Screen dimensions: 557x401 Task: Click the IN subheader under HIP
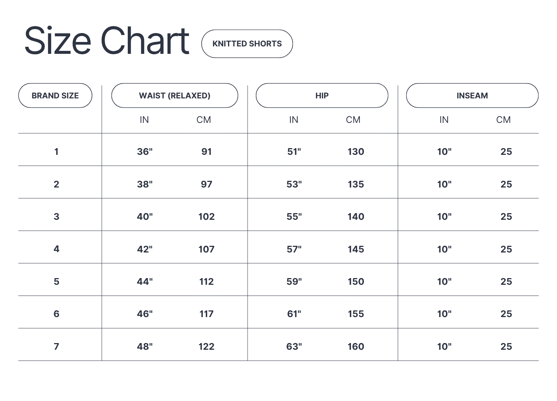tap(294, 120)
